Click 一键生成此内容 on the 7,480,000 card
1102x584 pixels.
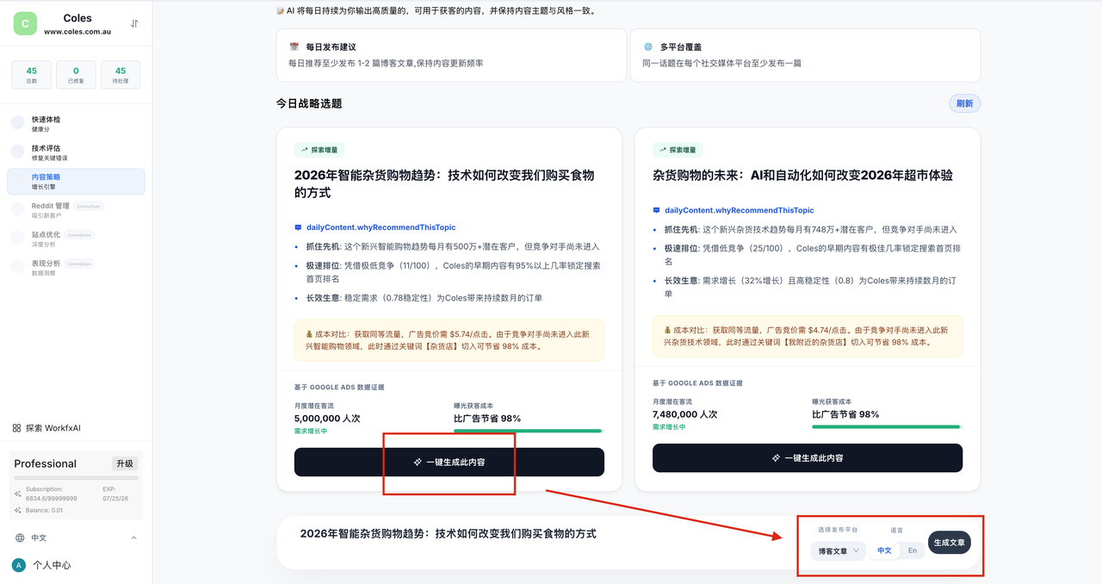click(x=807, y=458)
